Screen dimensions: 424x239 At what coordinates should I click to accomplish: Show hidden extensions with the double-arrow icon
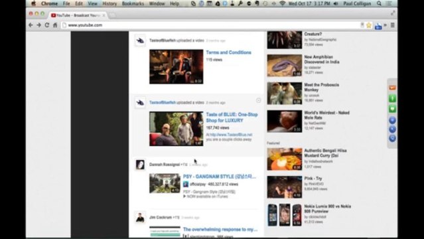tap(385, 25)
